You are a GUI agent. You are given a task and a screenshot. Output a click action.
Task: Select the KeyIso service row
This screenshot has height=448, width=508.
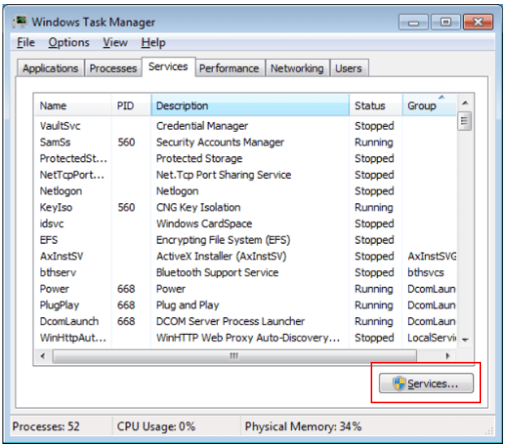click(x=245, y=207)
